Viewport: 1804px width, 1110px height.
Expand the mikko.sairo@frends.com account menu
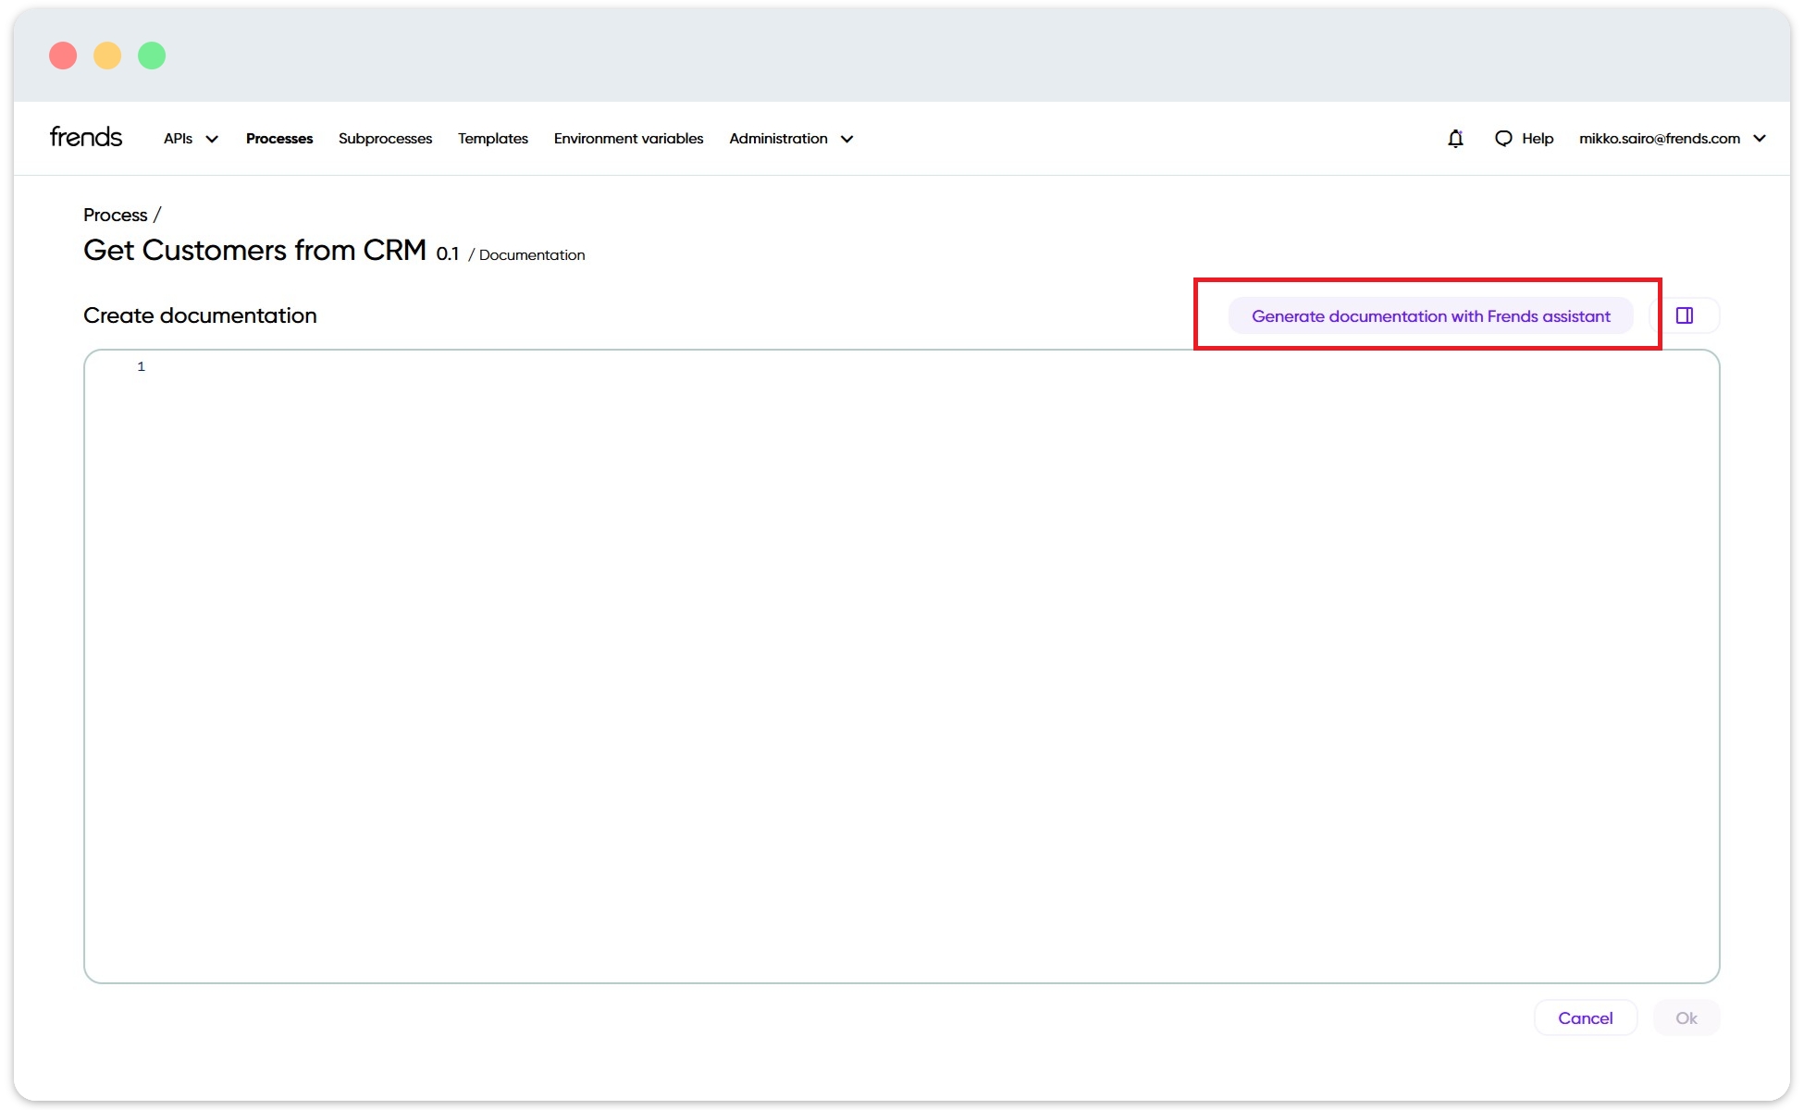click(1673, 138)
